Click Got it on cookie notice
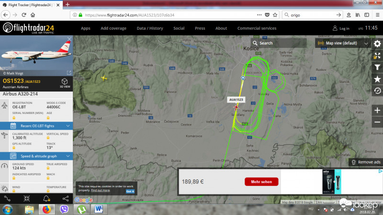The image size is (383, 215). (x=130, y=192)
